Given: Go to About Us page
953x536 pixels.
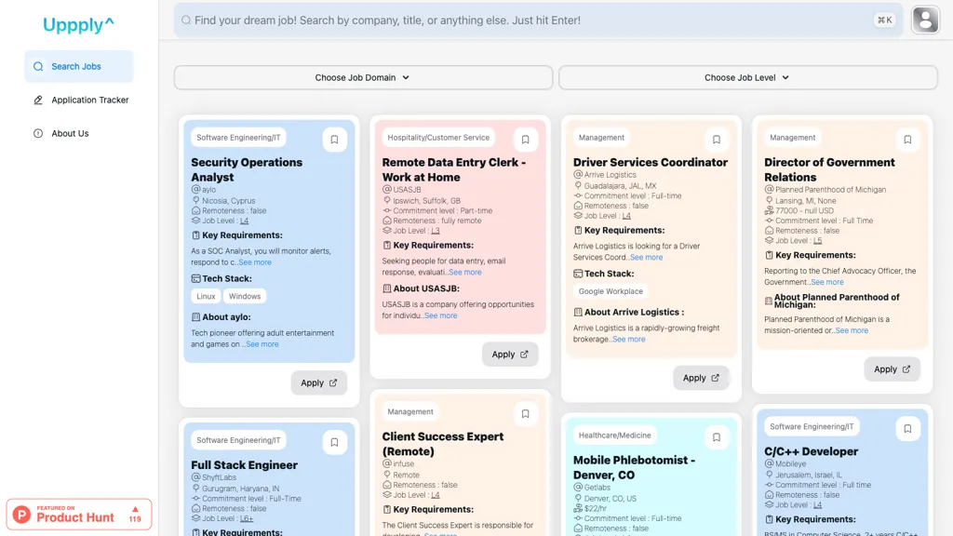Looking at the screenshot, I should [70, 134].
